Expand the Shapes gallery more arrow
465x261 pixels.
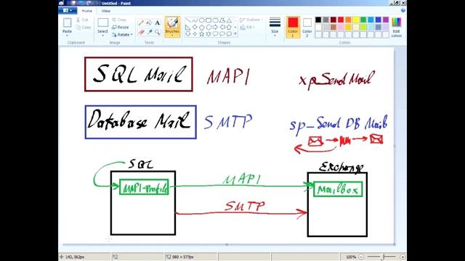[x=235, y=34]
